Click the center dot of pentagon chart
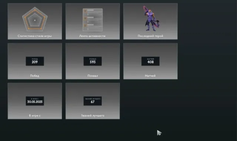The height and width of the screenshot is (141, 237). (x=35, y=20)
